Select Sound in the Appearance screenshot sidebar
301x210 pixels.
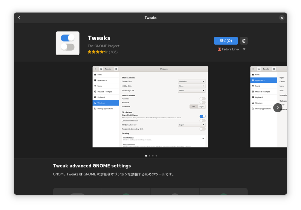click(264, 86)
